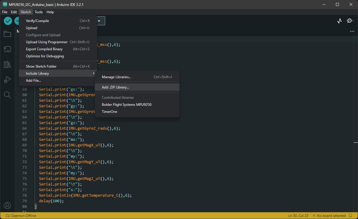
Task: Open the Tools menu
Action: 38,12
